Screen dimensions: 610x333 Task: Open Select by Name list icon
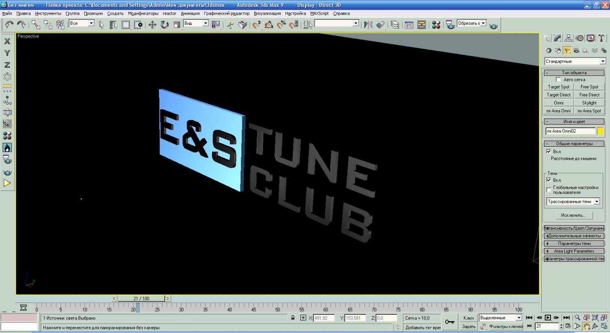pos(113,25)
